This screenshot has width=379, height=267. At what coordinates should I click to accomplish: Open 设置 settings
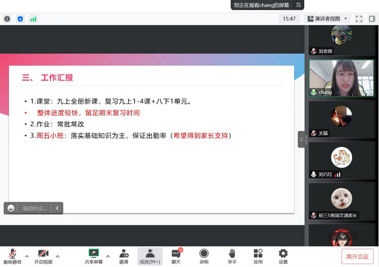pos(283,256)
